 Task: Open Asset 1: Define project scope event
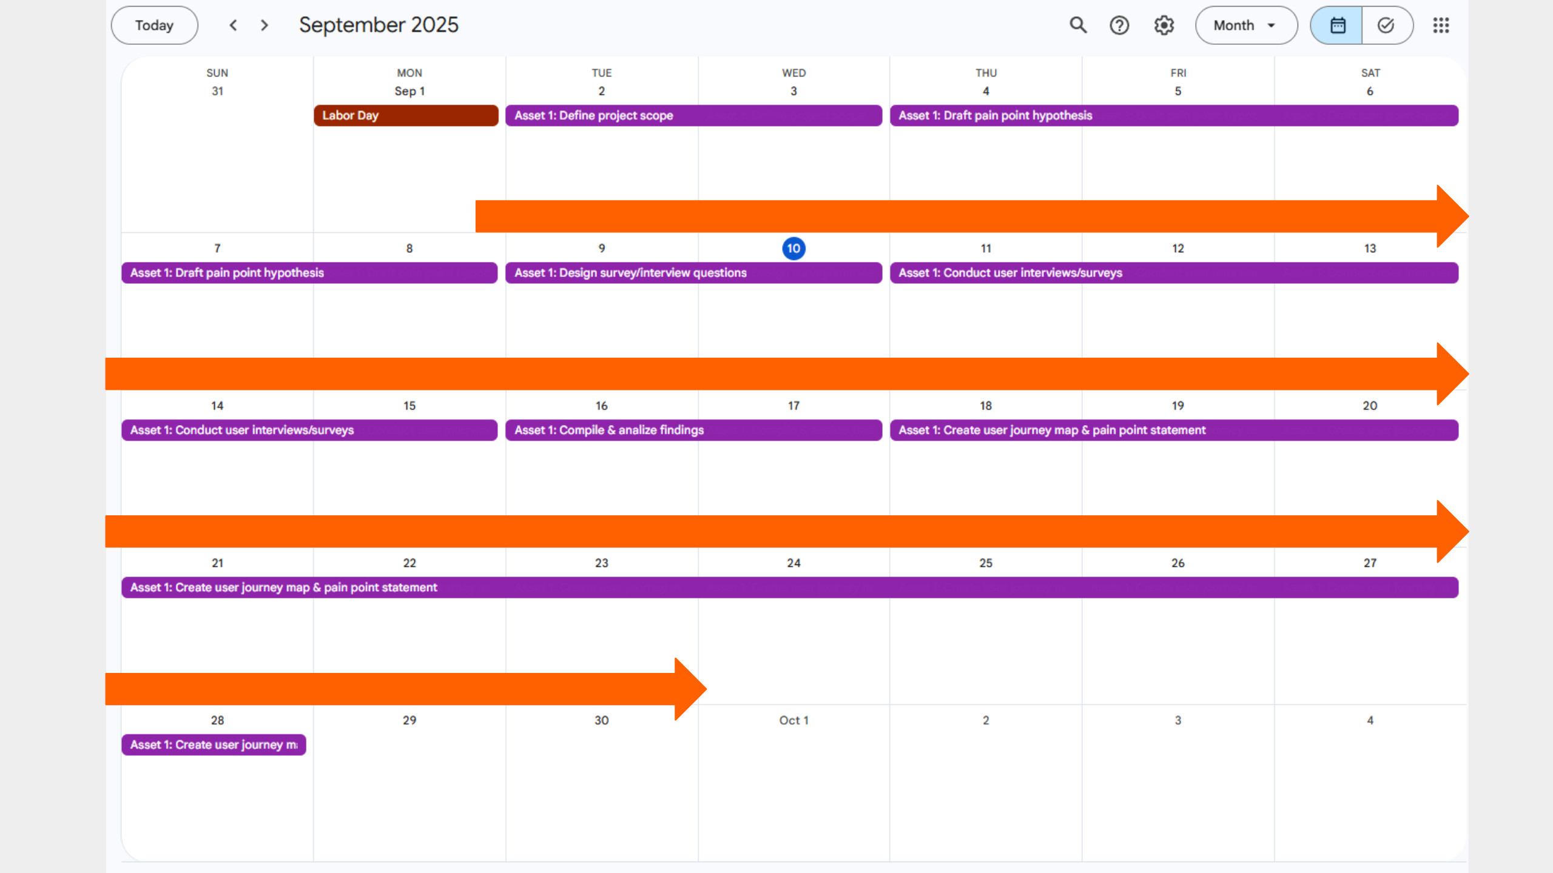coord(693,115)
